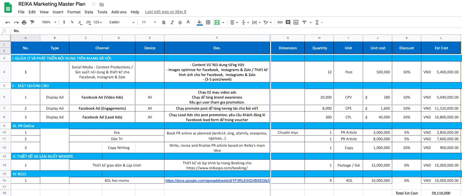This screenshot has height=196, width=462.
Task: Select the 'KOL hot moms' cell
Action: 117,180
